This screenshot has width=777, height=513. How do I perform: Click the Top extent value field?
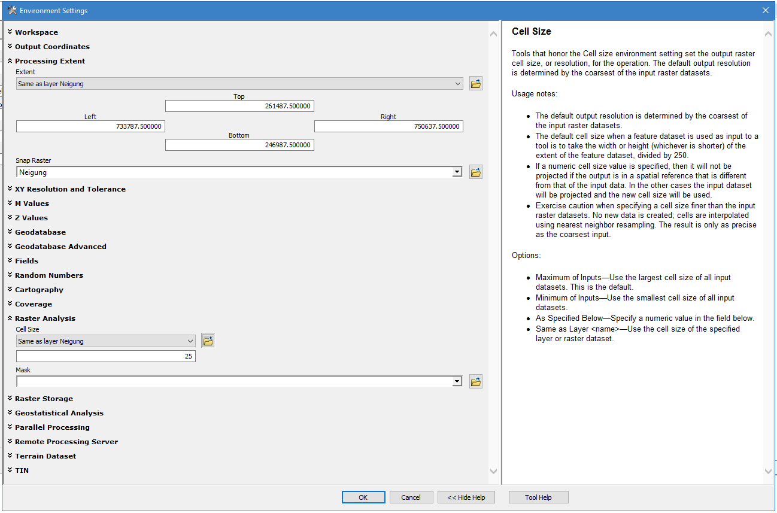click(x=239, y=106)
